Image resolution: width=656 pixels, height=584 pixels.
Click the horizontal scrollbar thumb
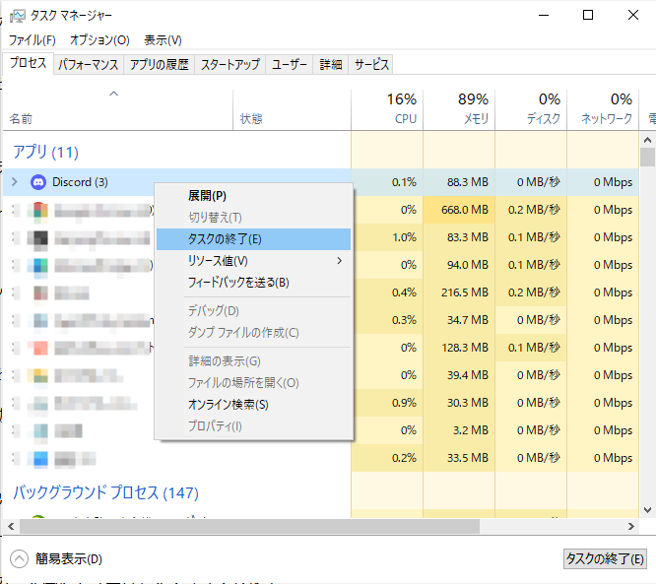(x=249, y=526)
